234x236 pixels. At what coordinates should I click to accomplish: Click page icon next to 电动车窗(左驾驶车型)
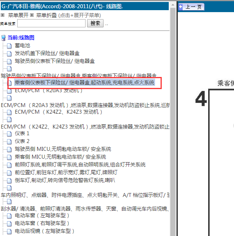coord(9,216)
